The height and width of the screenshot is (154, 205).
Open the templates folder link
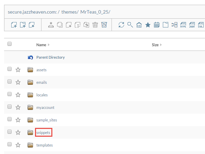(x=45, y=145)
